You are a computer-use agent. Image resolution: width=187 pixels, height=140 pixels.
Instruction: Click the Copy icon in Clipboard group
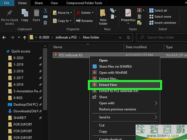pos(25,13)
